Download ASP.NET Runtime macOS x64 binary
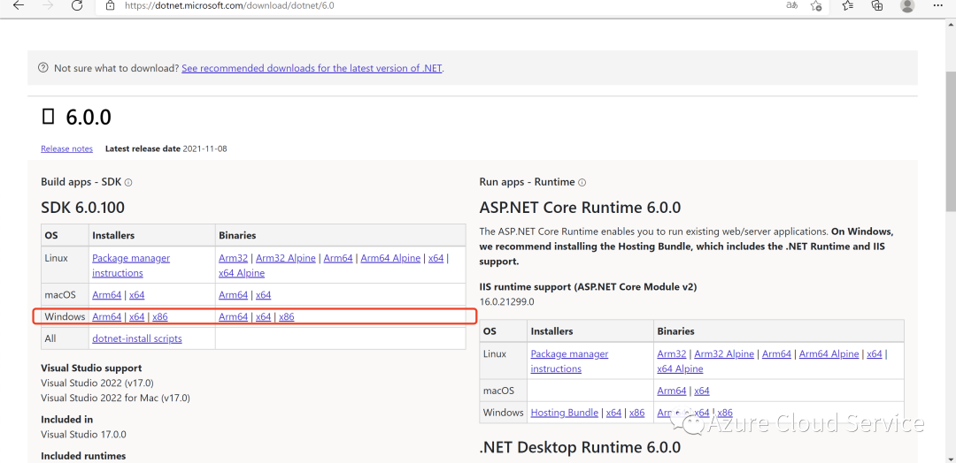The width and height of the screenshot is (956, 463). (702, 391)
